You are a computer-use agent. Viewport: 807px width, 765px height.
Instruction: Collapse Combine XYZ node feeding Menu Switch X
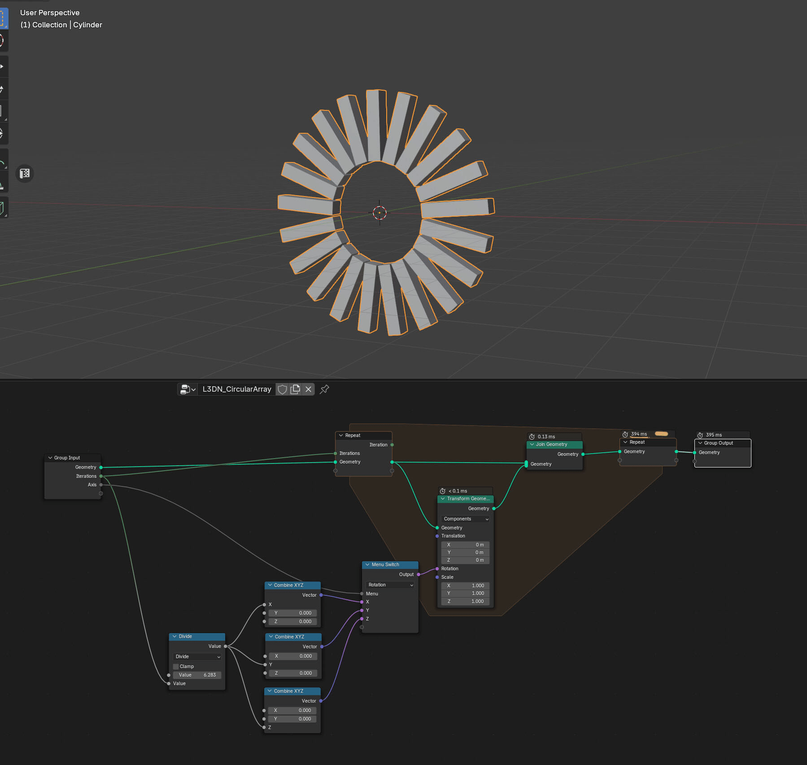270,585
